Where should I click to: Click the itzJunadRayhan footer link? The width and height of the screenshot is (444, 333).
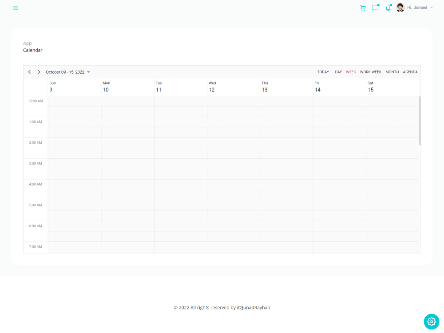253,307
